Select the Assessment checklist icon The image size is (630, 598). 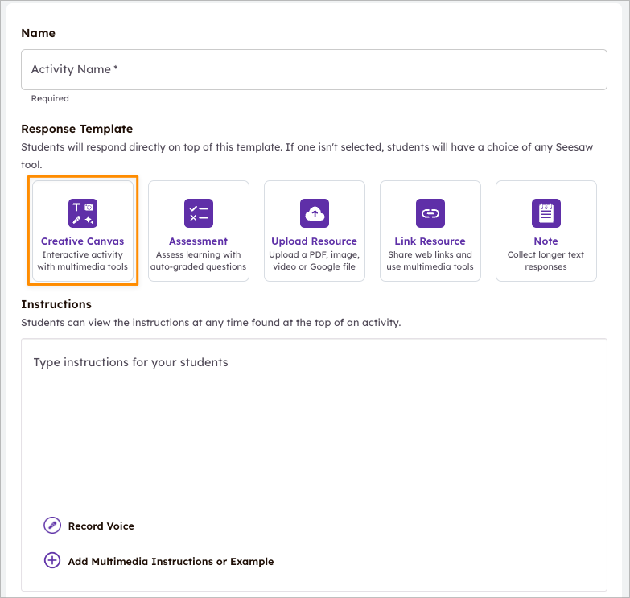[x=198, y=213]
